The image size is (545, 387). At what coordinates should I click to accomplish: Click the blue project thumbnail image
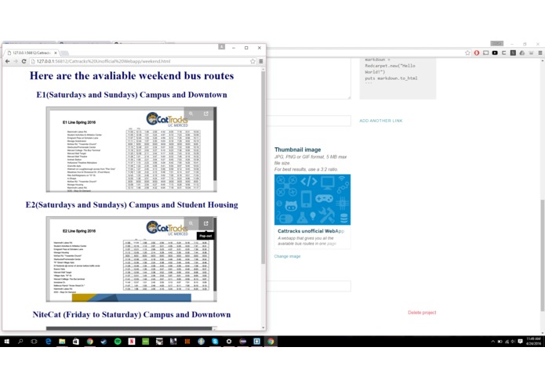312,200
